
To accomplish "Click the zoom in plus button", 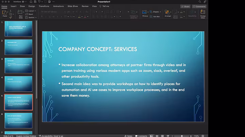I will 191,136.
